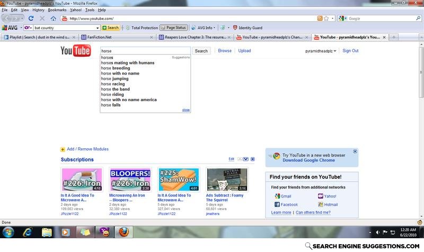This screenshot has height=252, width=424.
Task: Switch to Reapers Love Chapter 3 tab
Action: [195, 37]
